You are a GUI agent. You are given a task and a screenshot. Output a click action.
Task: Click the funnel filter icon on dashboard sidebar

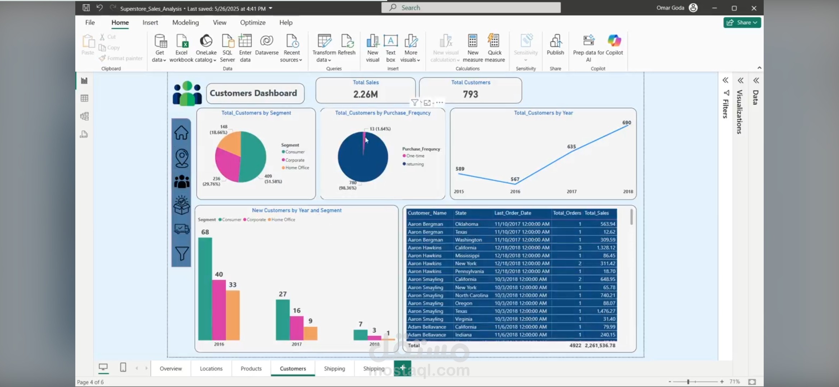181,253
